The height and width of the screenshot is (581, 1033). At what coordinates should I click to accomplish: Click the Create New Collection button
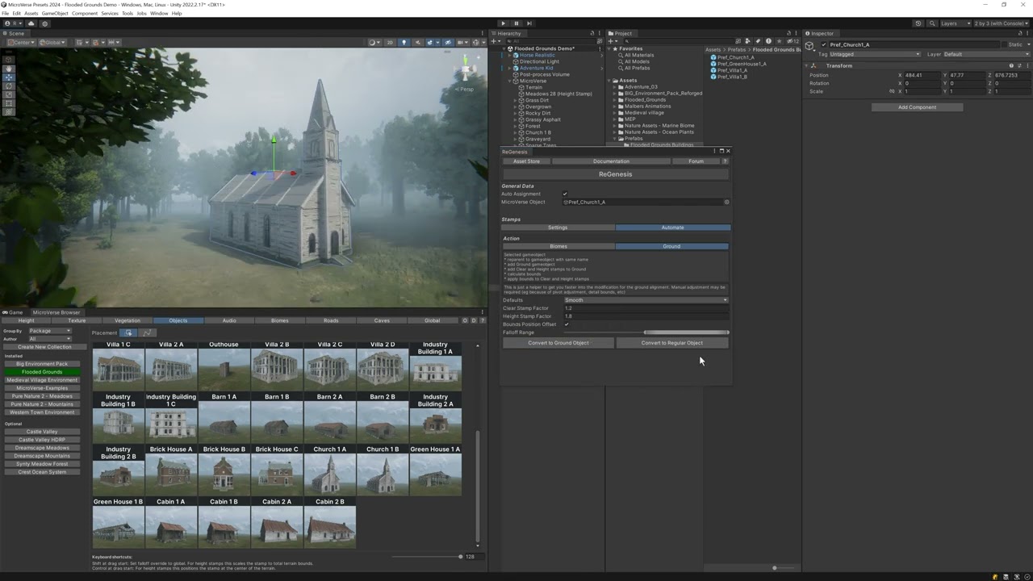pos(44,347)
